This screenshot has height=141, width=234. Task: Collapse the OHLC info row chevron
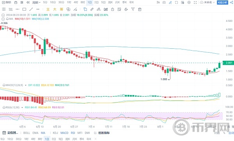[x=3, y=15]
